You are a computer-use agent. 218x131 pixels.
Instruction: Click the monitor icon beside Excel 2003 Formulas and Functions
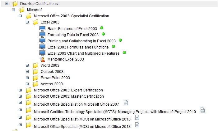coord(42,47)
